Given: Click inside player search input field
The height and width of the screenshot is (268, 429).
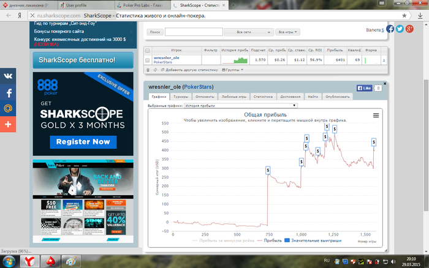Looking at the screenshot, I should pyautogui.click(x=194, y=32).
